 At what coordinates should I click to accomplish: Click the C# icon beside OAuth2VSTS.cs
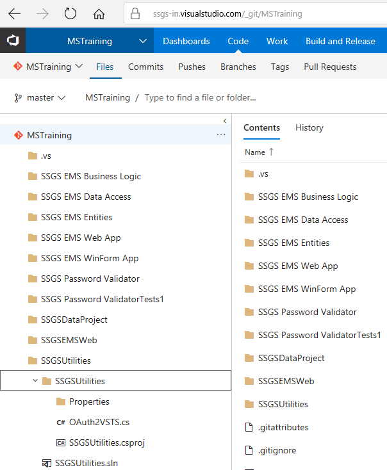coord(61,422)
